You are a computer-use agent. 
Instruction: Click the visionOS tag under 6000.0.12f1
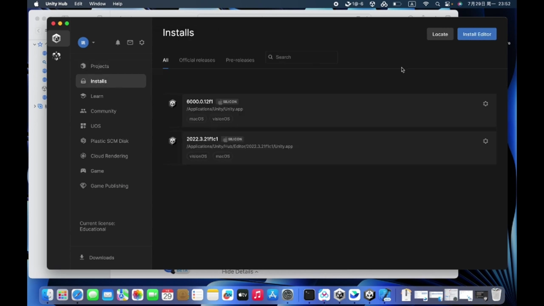click(x=221, y=119)
